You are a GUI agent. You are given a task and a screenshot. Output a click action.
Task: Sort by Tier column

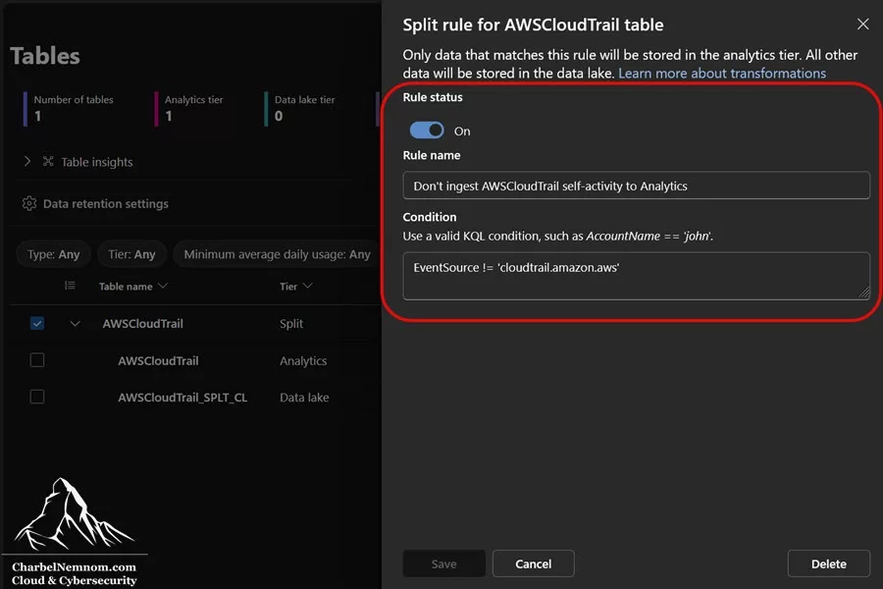coord(296,287)
